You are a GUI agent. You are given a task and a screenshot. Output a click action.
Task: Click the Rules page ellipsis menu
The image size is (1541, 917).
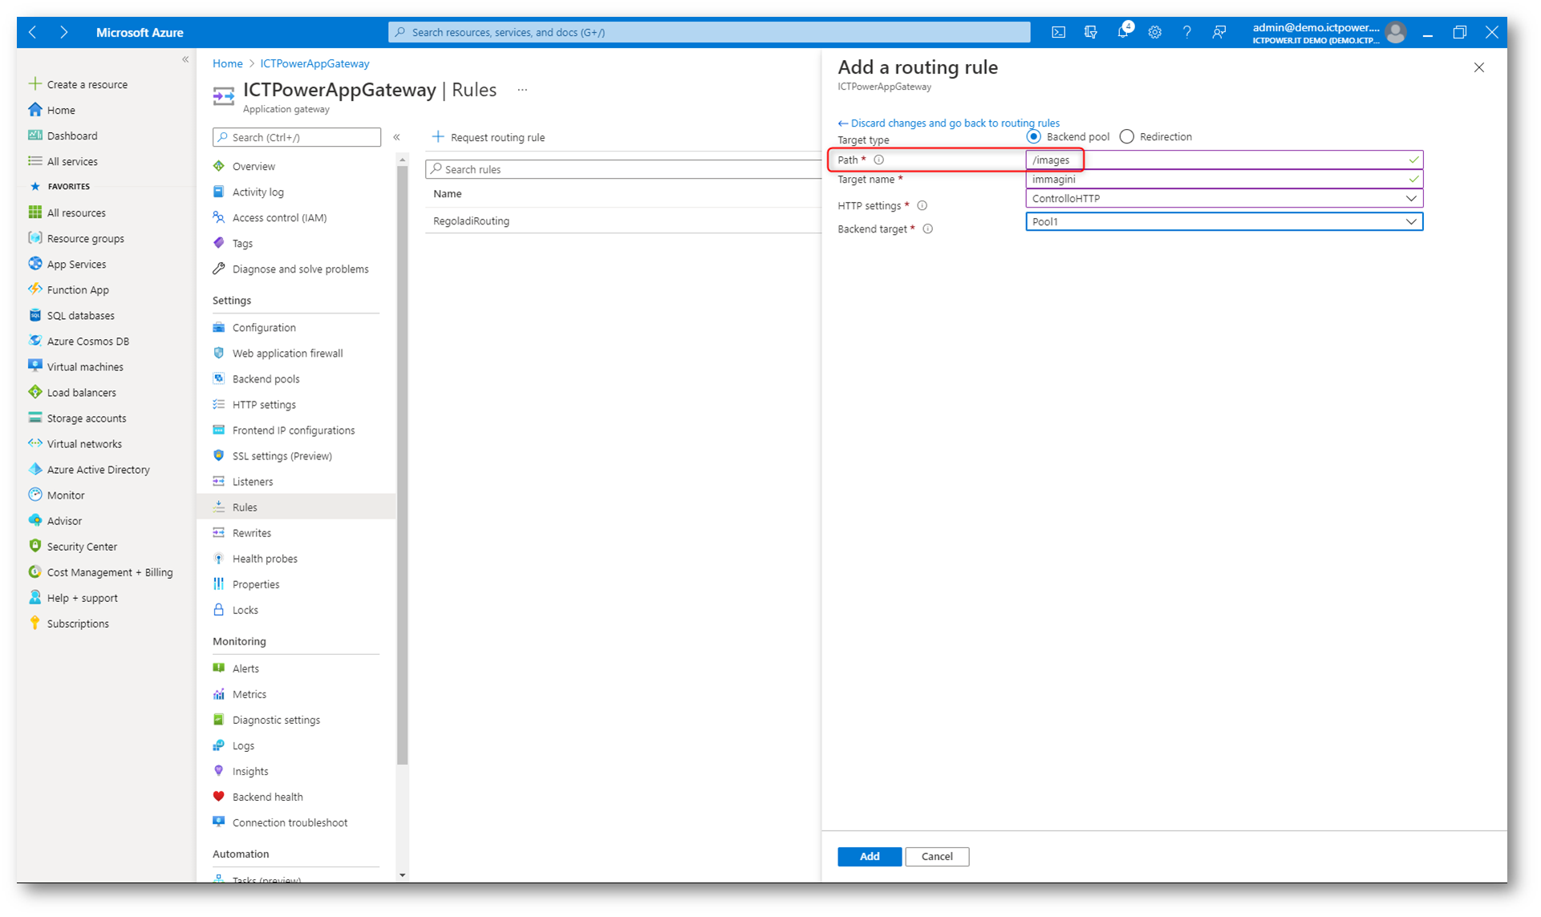coord(522,90)
